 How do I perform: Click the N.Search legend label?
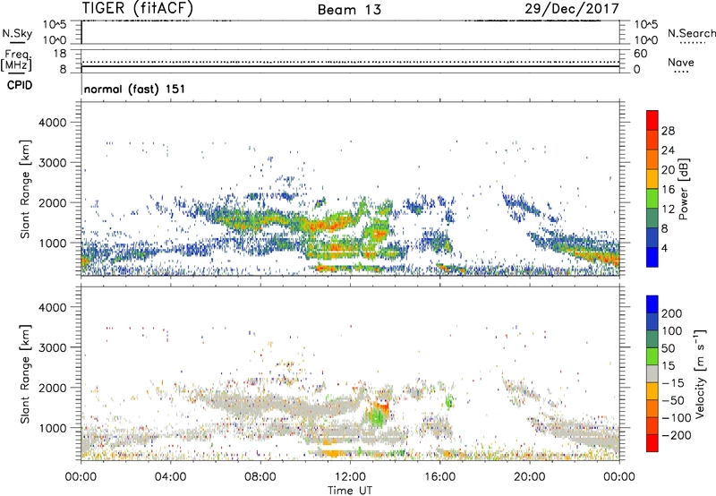point(691,33)
